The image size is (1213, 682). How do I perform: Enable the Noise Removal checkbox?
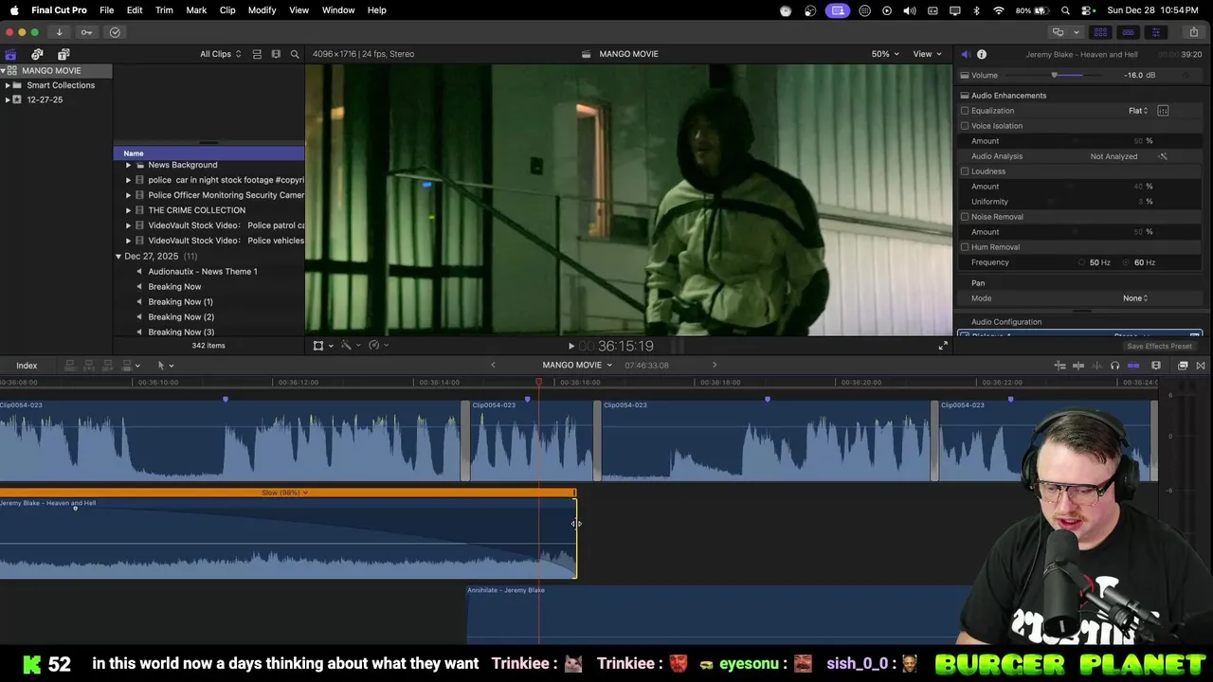[965, 217]
